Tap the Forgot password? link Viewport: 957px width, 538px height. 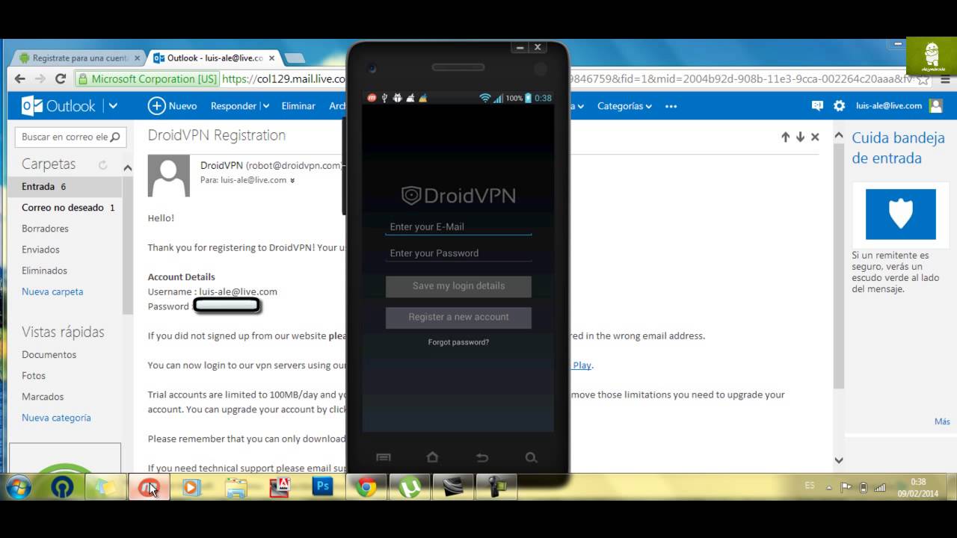458,342
